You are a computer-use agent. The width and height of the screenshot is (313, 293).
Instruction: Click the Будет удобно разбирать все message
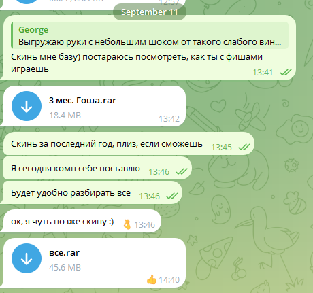pos(71,193)
